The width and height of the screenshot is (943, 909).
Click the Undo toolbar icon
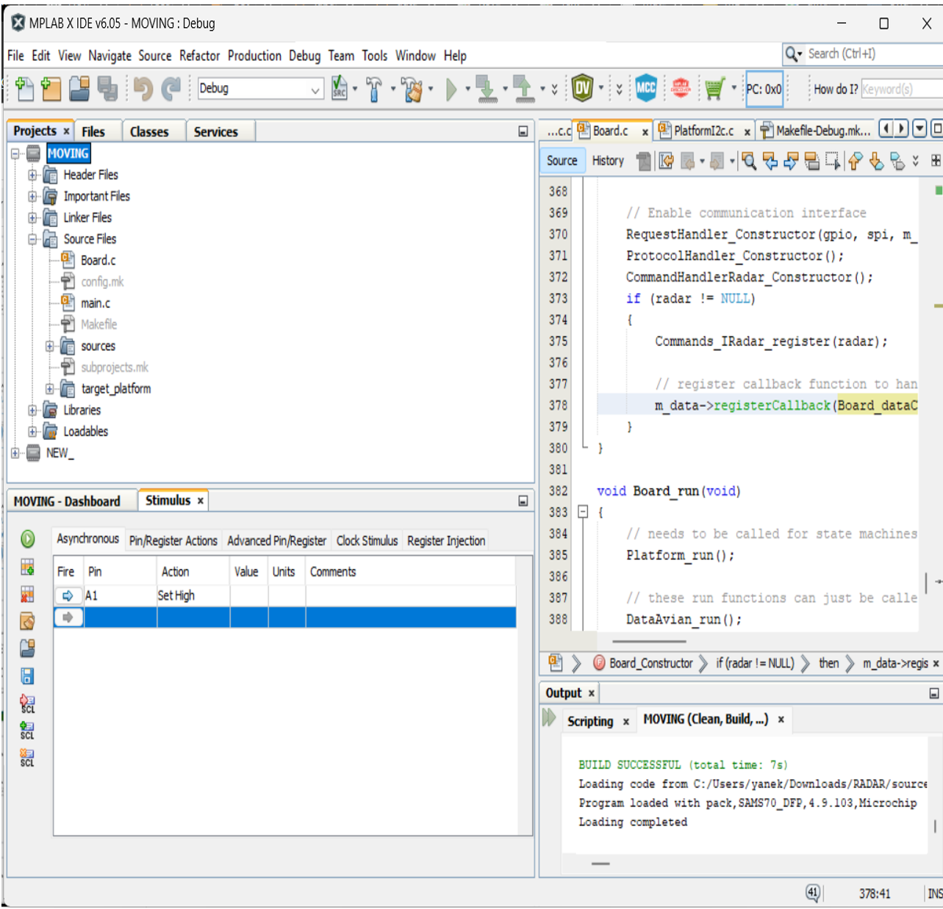click(143, 89)
